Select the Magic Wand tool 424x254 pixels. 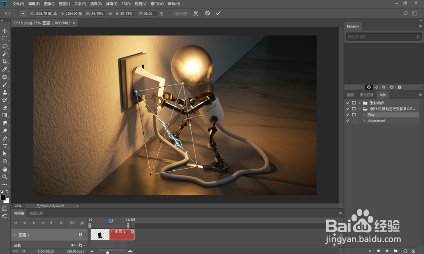click(x=5, y=54)
